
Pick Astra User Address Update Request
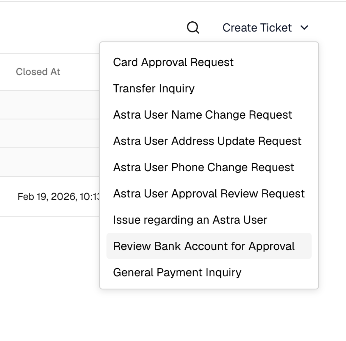tap(209, 141)
